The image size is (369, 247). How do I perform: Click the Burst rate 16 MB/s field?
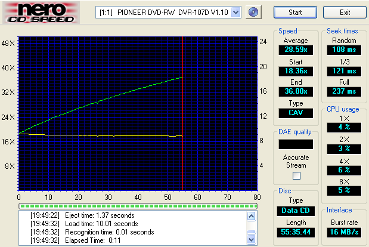click(x=345, y=232)
